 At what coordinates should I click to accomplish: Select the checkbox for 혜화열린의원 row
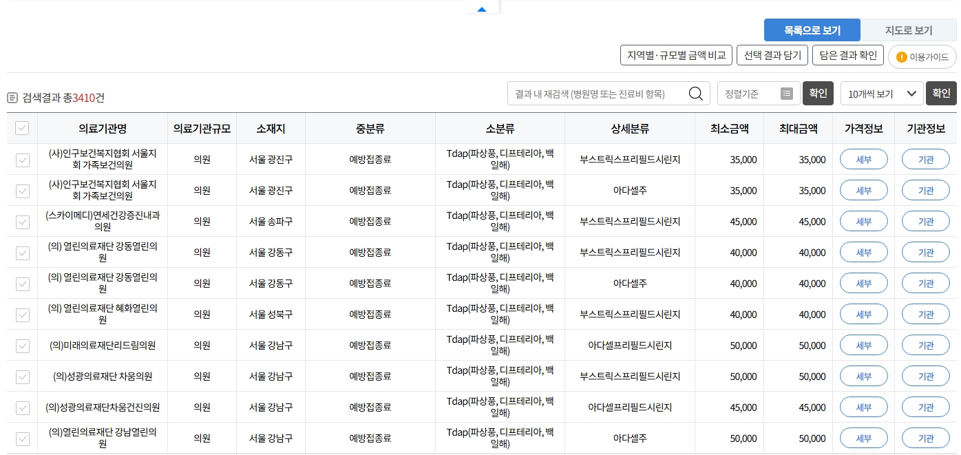click(21, 314)
